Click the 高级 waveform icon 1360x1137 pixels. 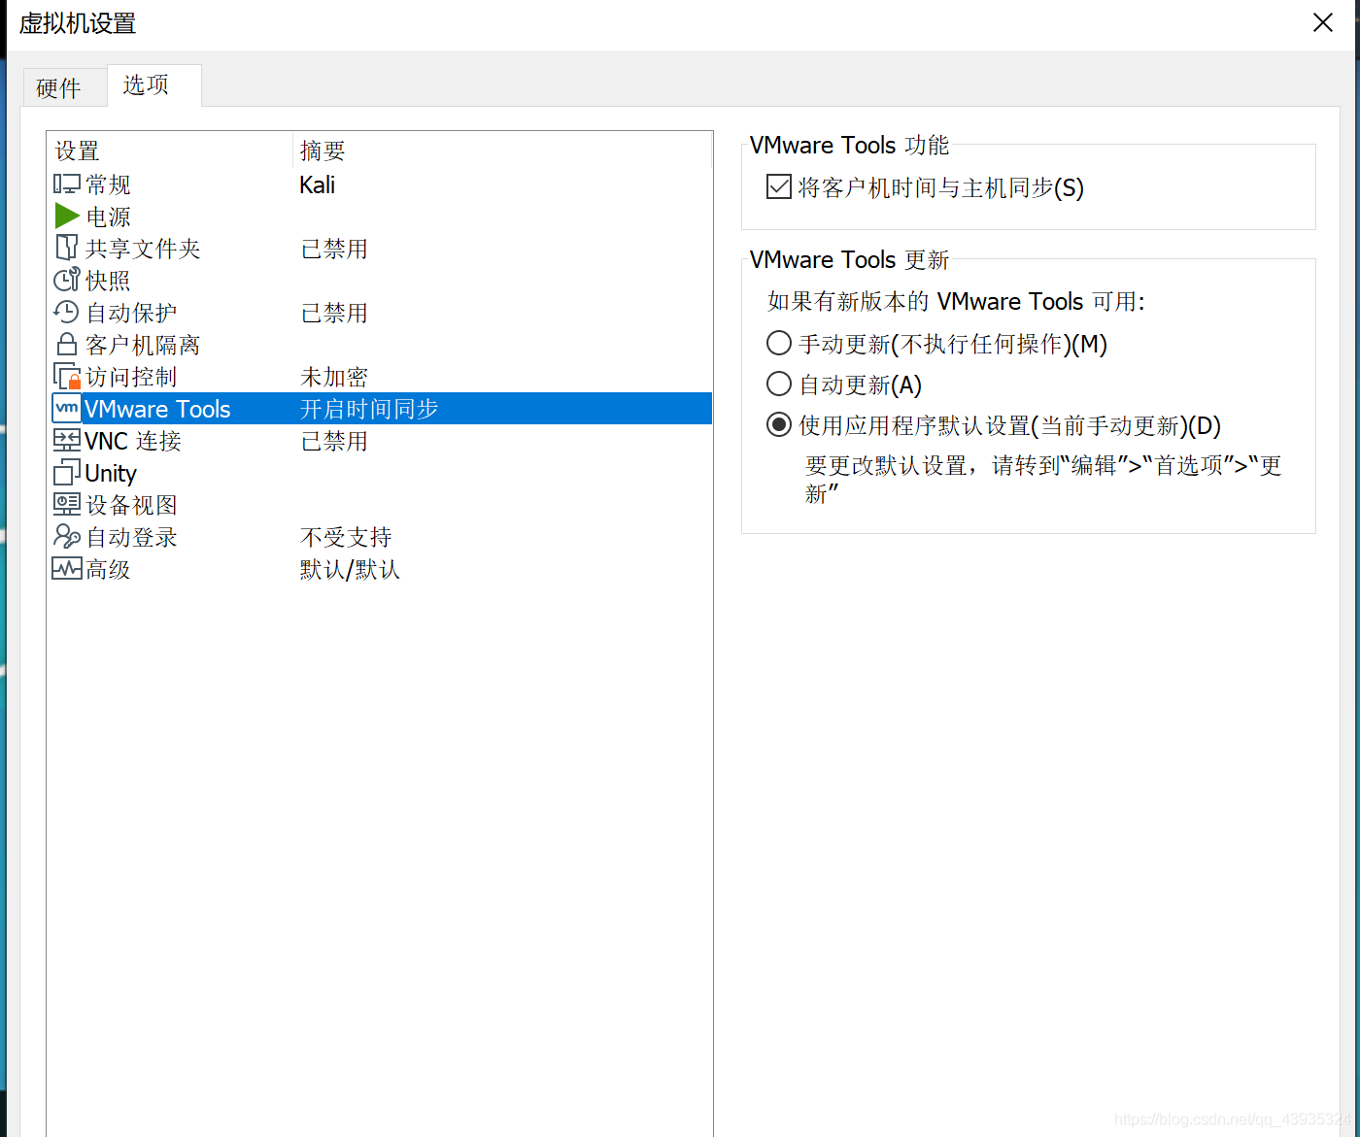point(66,568)
